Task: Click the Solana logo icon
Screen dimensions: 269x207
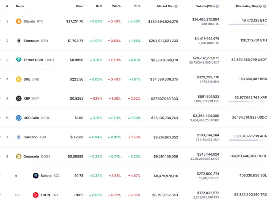Action: [35, 175]
